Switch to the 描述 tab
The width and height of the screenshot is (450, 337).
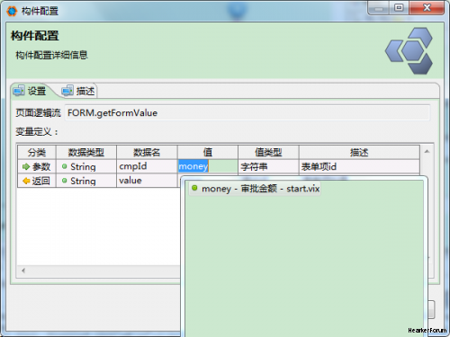(78, 91)
